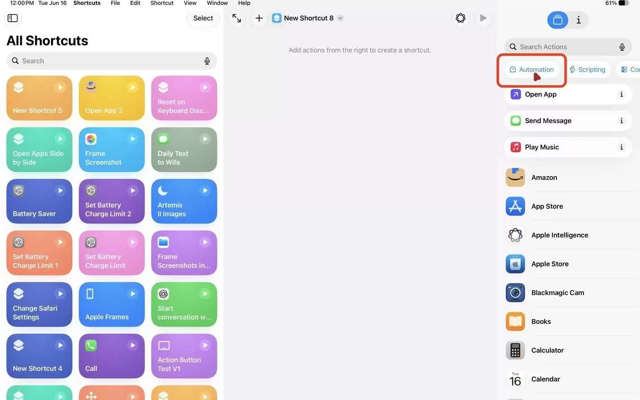
Task: Add the Play Music action
Action: (x=568, y=147)
